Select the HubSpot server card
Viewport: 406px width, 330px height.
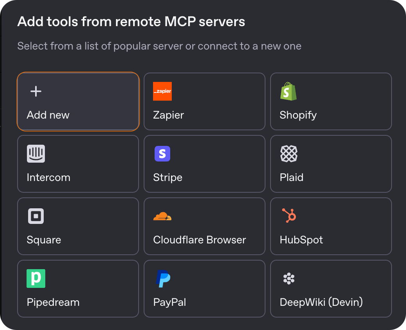331,226
